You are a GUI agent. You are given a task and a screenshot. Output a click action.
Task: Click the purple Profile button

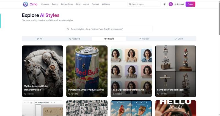point(190,4)
